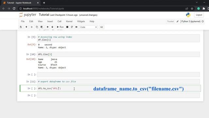Reload the browser page
The image size is (209, 118).
[x=14, y=9]
